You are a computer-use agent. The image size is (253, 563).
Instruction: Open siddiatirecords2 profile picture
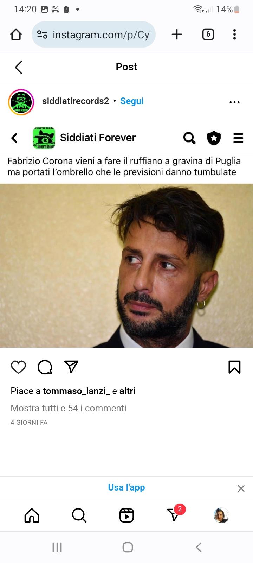click(x=21, y=102)
